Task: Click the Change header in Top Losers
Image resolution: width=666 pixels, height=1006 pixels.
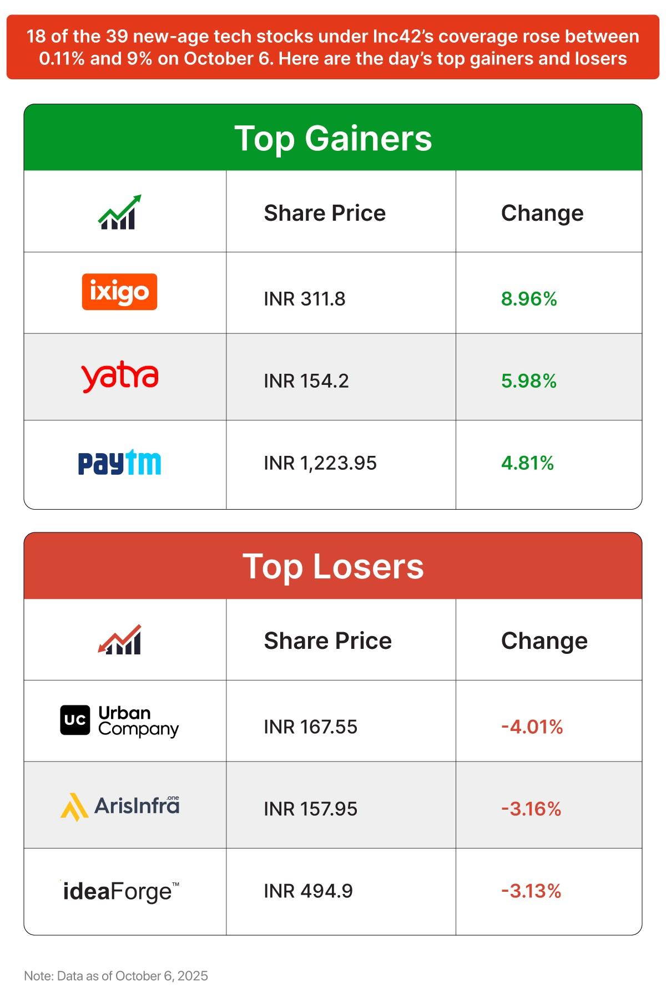Action: tap(544, 641)
